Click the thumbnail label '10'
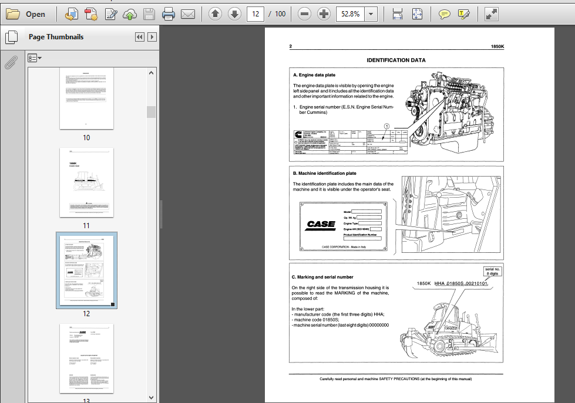Image resolution: width=575 pixels, height=403 pixels. pyautogui.click(x=86, y=138)
